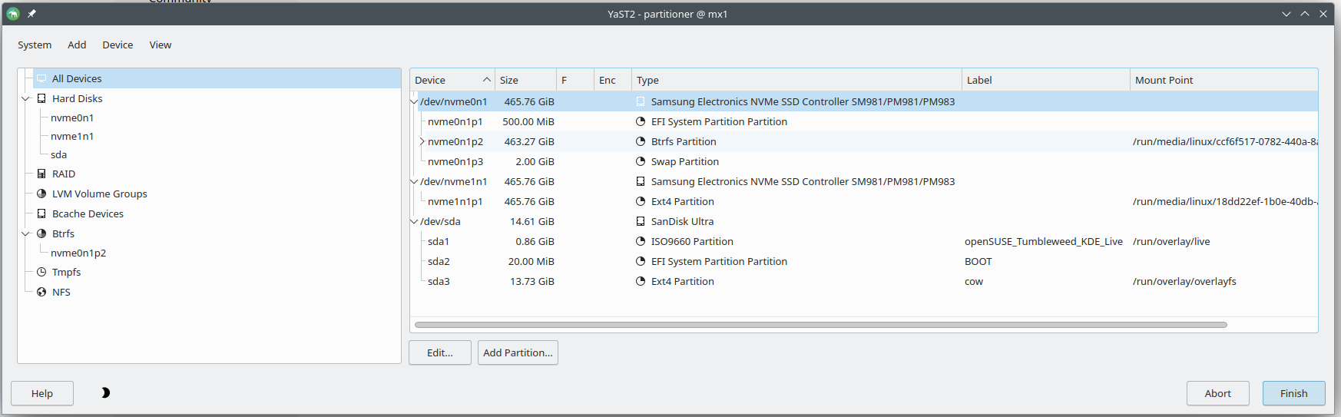This screenshot has width=1341, height=417.
Task: Click the horizontal scrollbar under the device table
Action: [820, 325]
